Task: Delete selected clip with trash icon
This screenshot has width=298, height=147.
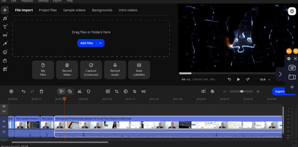Action: [41, 91]
